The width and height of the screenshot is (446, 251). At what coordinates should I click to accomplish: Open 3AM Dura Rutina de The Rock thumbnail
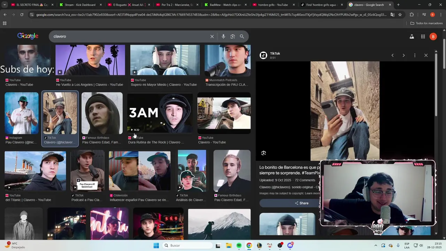(160, 113)
